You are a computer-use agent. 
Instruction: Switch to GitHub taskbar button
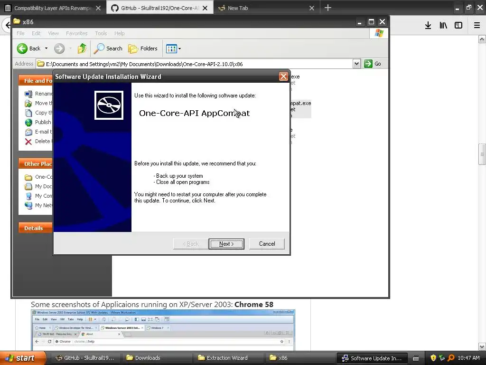84,358
